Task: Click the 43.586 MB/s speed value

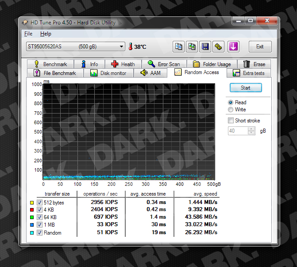Action: click(201, 217)
